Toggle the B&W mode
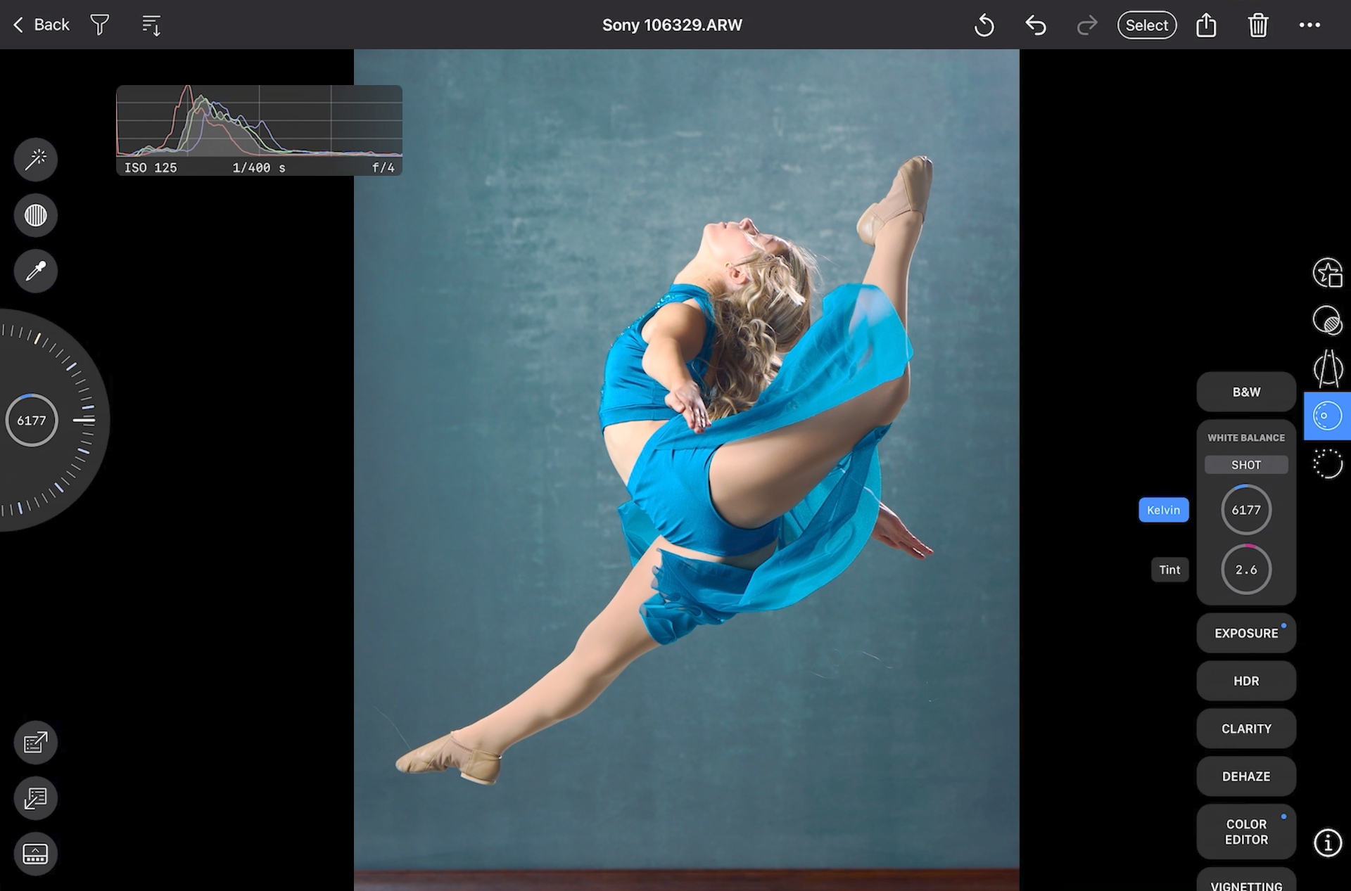Viewport: 1351px width, 891px height. pyautogui.click(x=1245, y=392)
